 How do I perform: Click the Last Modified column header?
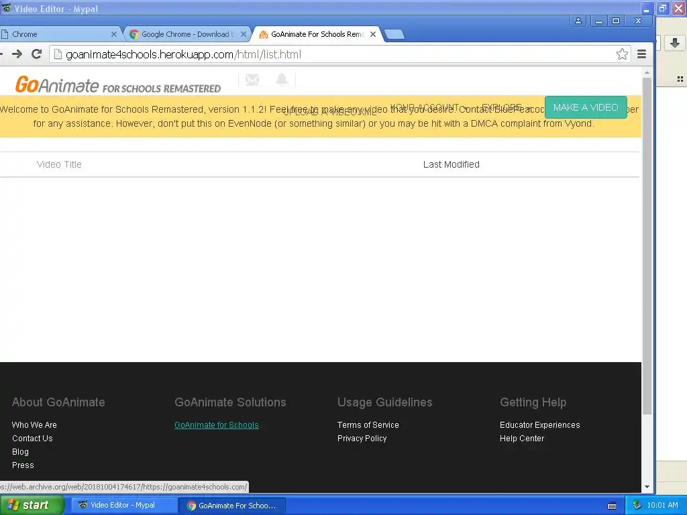tap(452, 164)
